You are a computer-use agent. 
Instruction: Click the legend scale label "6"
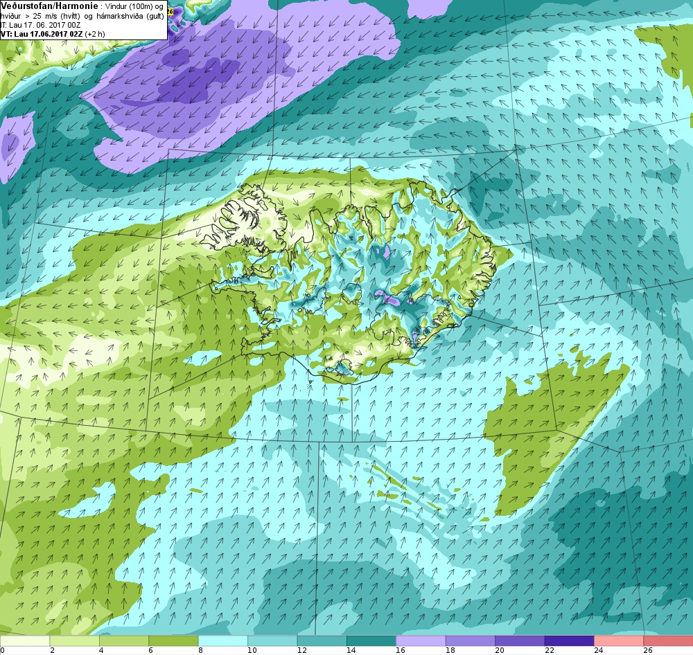tap(151, 650)
